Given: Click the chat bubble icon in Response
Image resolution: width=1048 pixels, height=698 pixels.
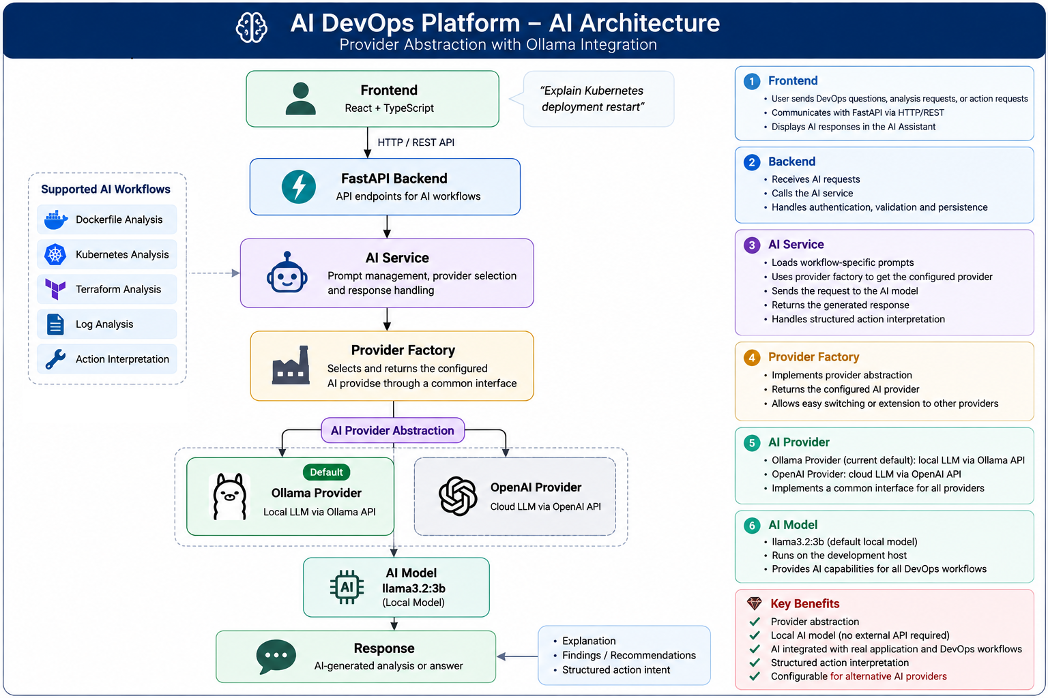Looking at the screenshot, I should (x=276, y=656).
